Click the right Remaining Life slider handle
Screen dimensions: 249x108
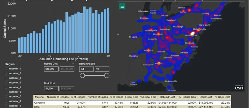point(107,75)
